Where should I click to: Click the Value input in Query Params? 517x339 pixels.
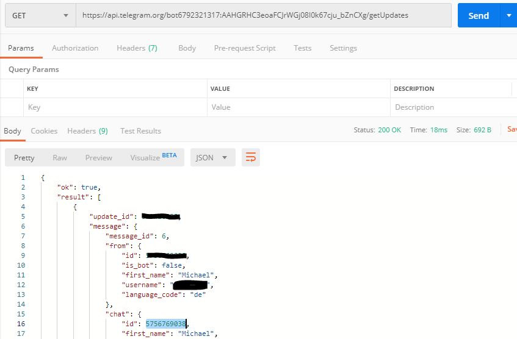pyautogui.click(x=298, y=107)
